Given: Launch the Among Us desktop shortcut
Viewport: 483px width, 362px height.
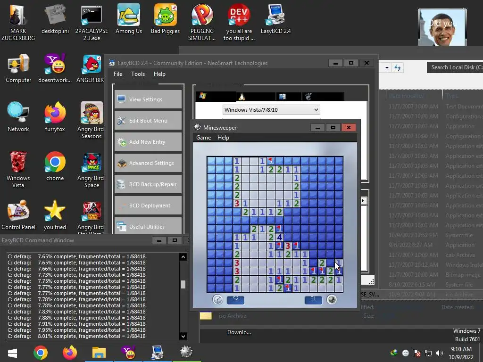Looking at the screenshot, I should [129, 18].
